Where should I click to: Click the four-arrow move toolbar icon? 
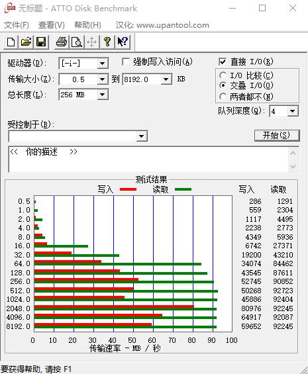pos(92,42)
